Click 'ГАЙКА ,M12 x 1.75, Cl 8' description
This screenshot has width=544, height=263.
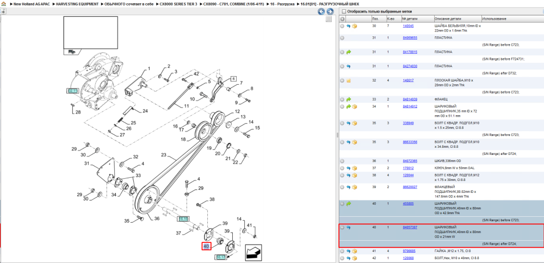click(452, 251)
